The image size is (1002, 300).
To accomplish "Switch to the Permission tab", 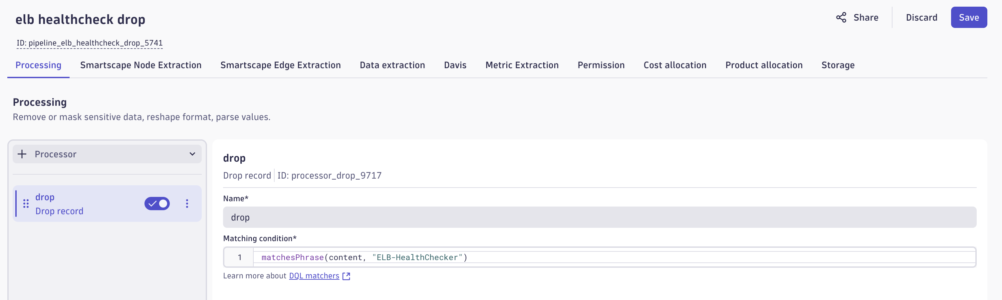I will 601,65.
